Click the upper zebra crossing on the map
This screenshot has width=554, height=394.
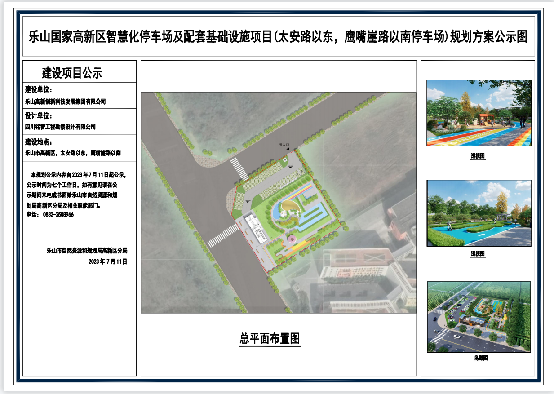coord(238,168)
